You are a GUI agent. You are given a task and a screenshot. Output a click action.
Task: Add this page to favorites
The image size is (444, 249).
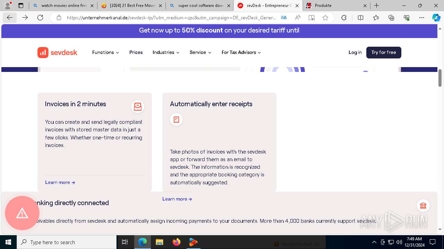click(x=325, y=18)
